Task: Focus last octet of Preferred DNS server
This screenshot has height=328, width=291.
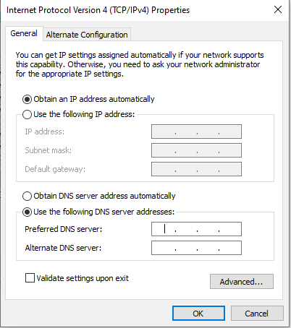Action: (229, 229)
